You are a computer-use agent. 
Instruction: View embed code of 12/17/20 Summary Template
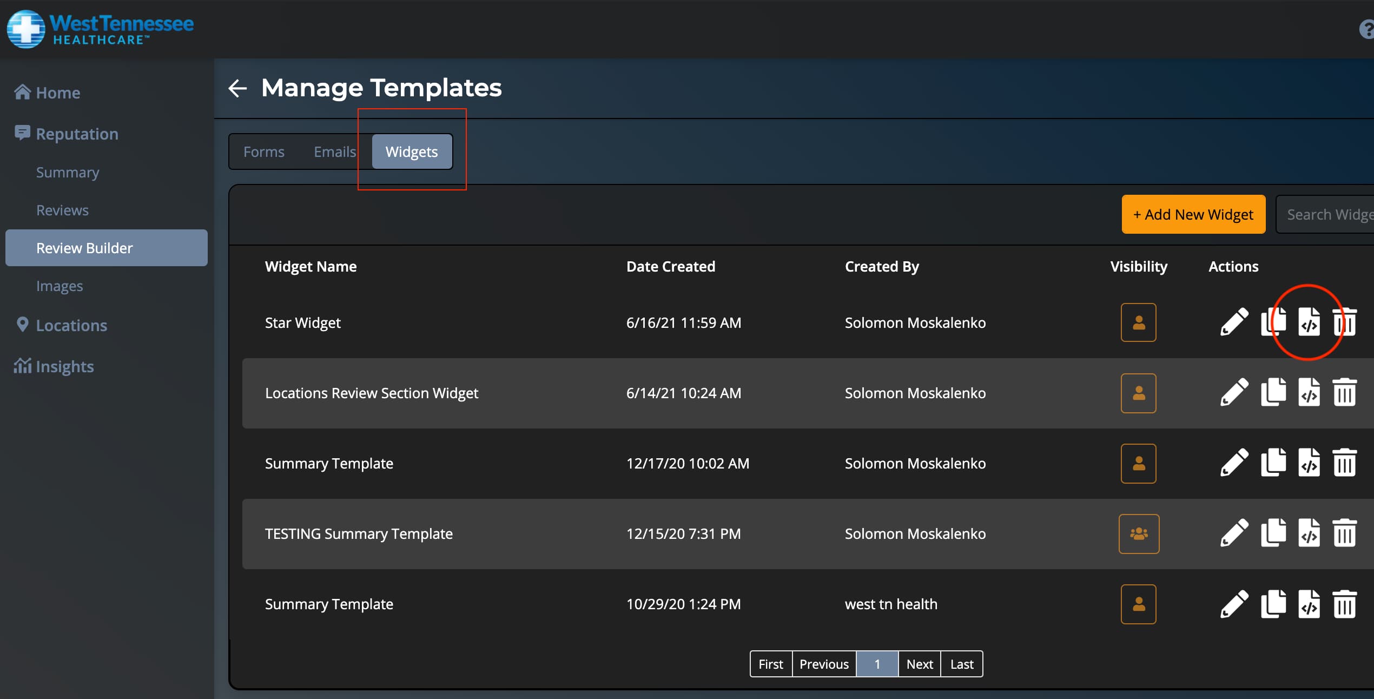(1309, 463)
